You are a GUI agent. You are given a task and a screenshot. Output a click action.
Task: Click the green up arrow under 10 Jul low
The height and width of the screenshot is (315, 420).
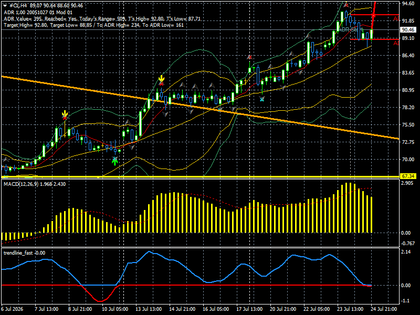click(x=115, y=162)
